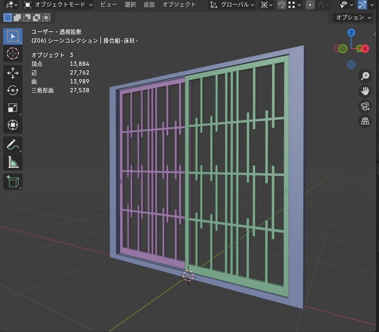Click the zoom magnifier in viewport

365,76
